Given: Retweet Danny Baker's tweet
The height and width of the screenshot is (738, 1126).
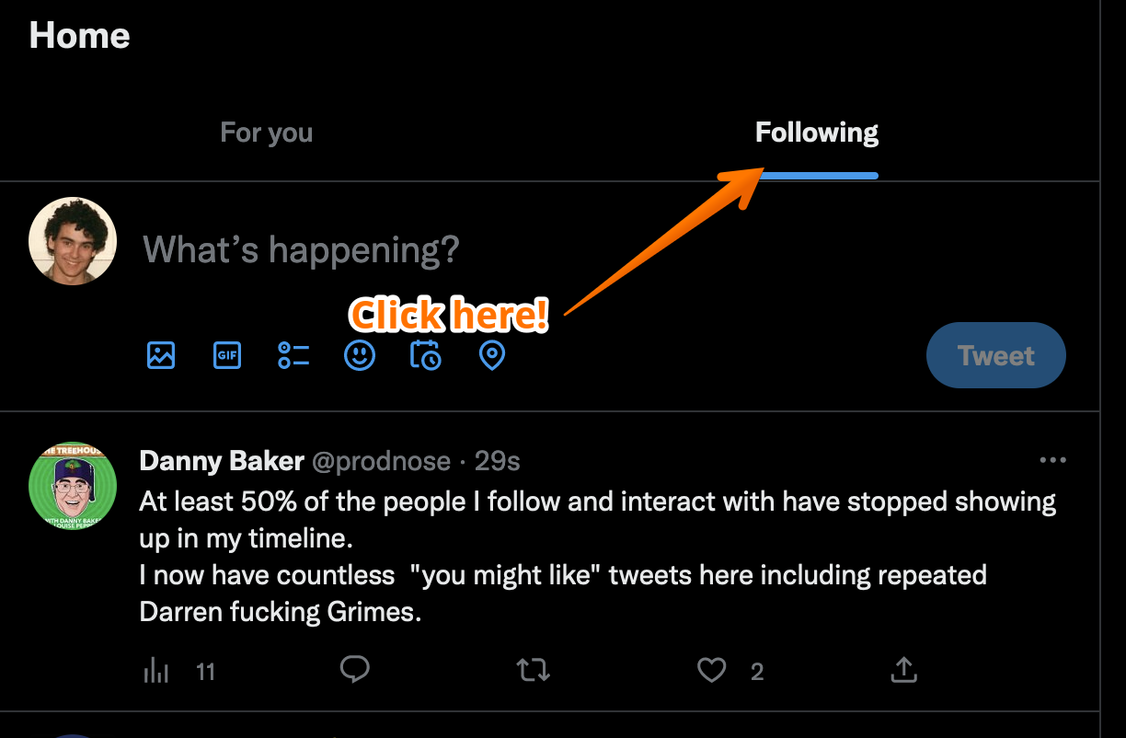Looking at the screenshot, I should point(534,670).
